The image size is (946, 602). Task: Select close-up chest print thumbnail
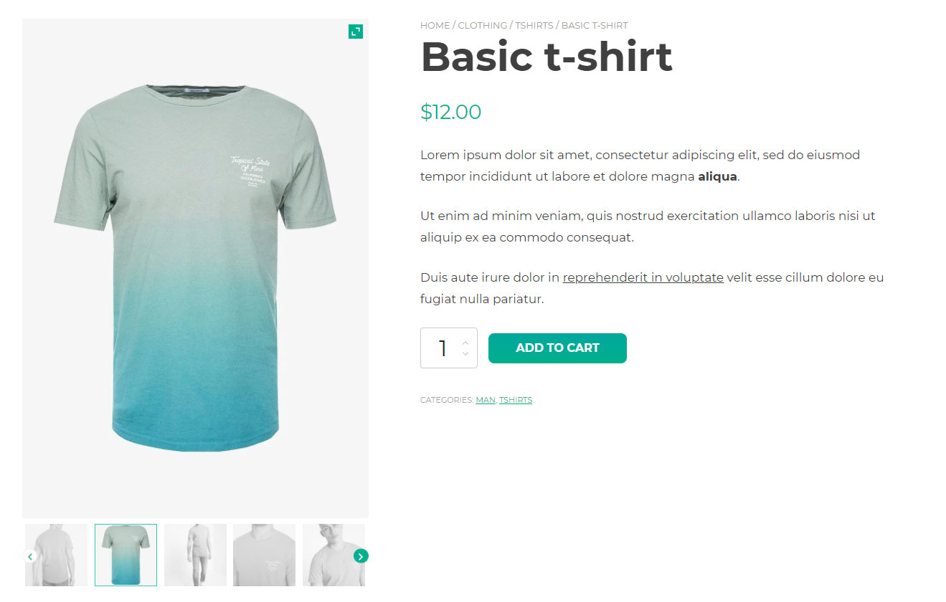pyautogui.click(x=264, y=555)
